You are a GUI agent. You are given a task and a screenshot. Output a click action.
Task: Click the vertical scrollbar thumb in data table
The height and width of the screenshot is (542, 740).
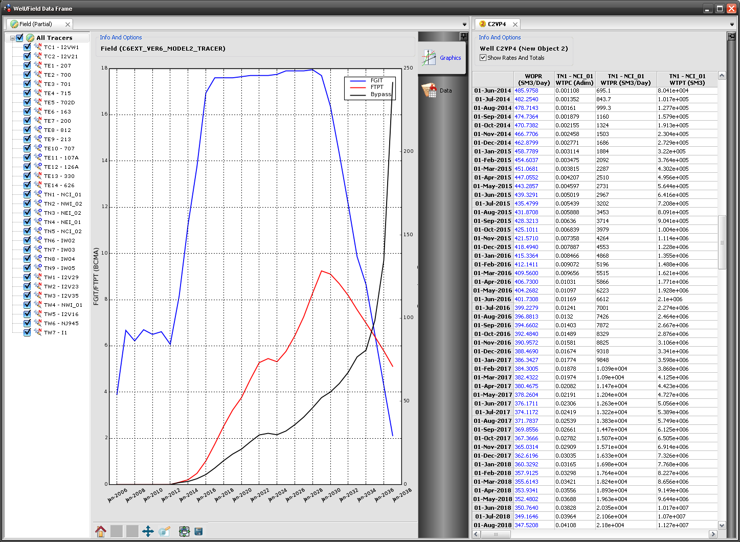[x=722, y=242]
